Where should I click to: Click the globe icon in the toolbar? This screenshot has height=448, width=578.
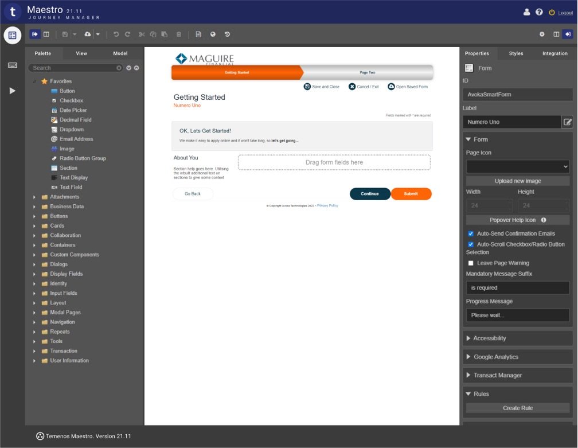(213, 34)
